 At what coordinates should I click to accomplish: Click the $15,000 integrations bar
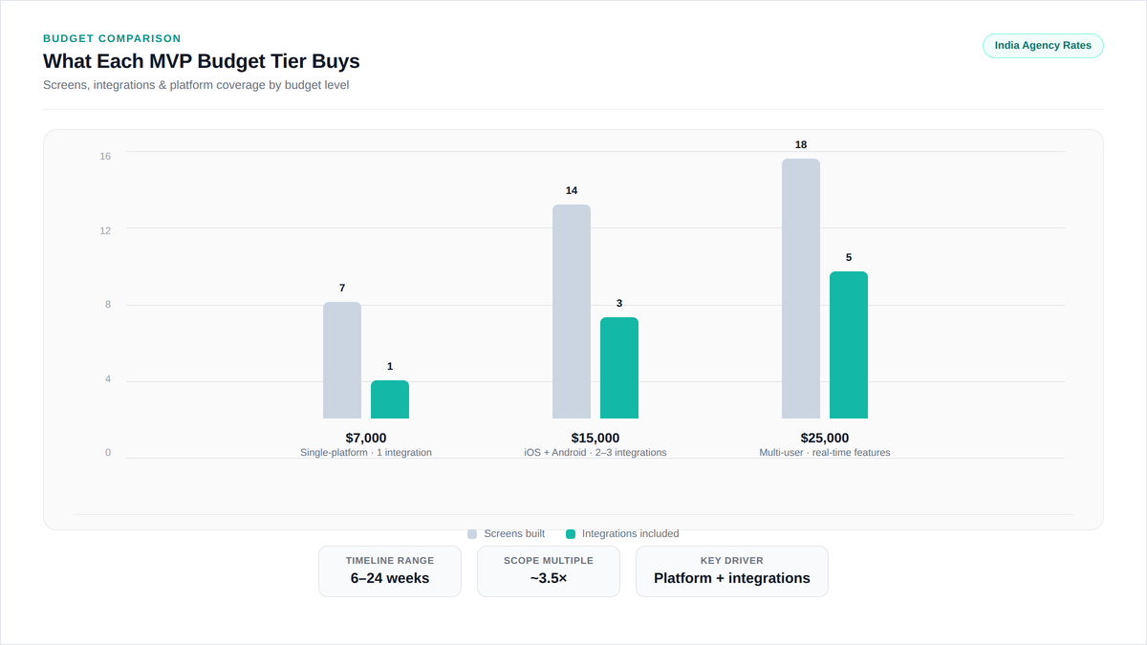pos(619,368)
